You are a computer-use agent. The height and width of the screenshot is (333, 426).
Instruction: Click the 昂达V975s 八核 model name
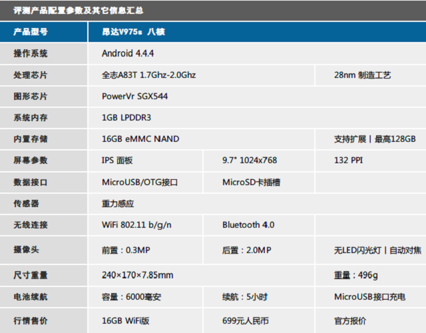point(133,32)
